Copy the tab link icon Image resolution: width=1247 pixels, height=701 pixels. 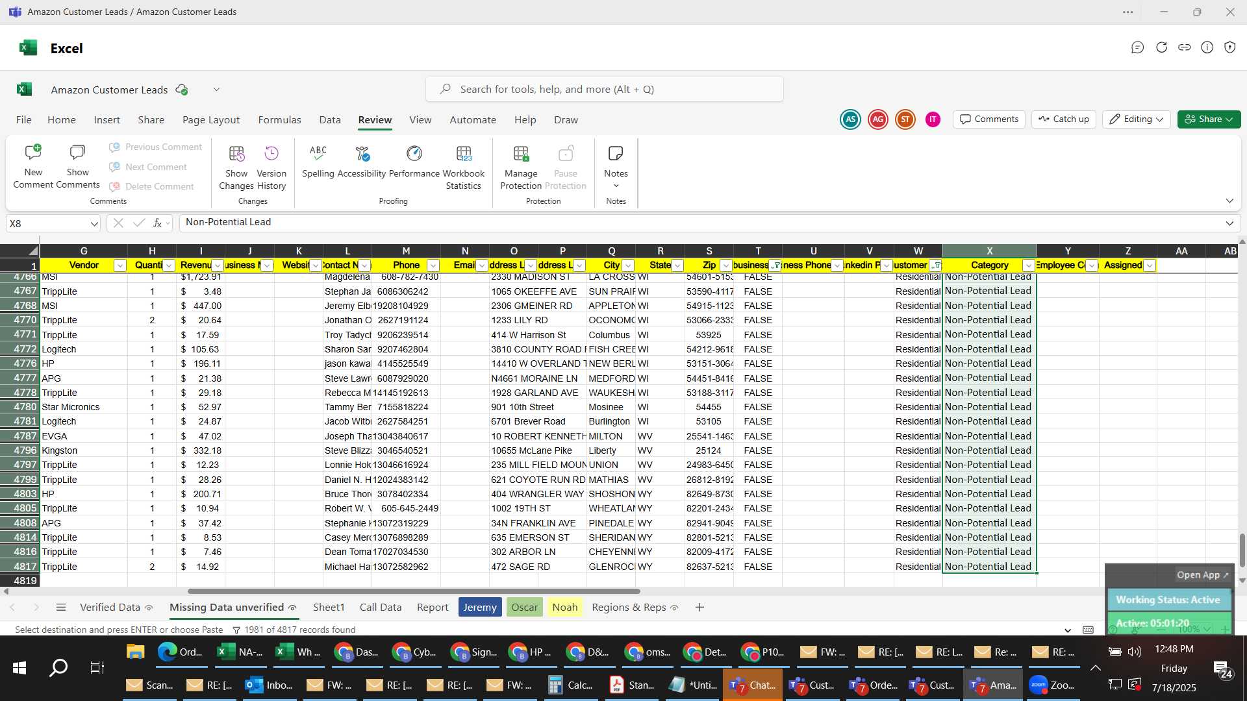pyautogui.click(x=1184, y=47)
